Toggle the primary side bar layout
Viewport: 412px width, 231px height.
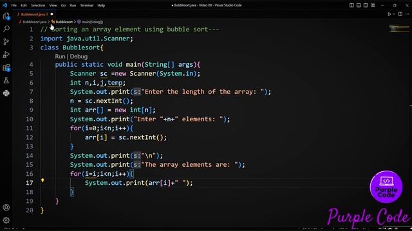tap(351, 5)
